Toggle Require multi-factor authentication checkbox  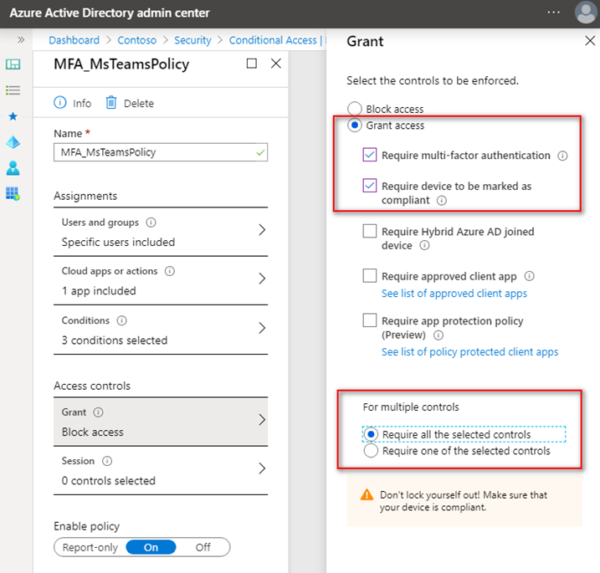pyautogui.click(x=370, y=155)
